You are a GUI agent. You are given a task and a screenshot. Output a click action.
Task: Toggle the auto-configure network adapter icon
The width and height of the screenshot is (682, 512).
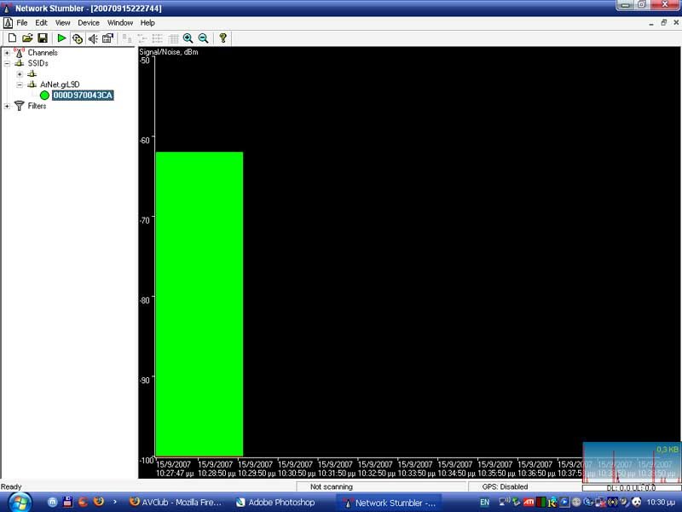coord(78,38)
